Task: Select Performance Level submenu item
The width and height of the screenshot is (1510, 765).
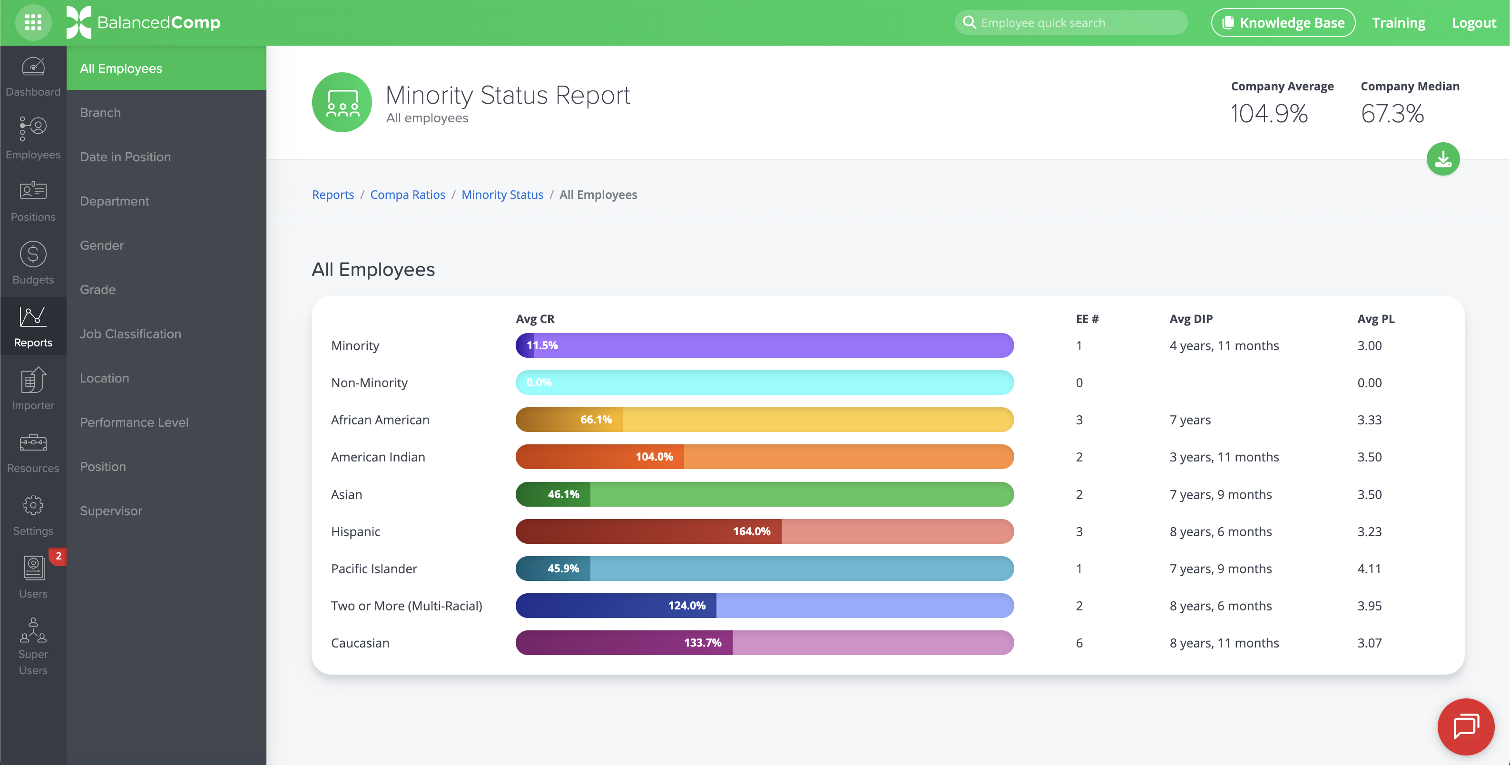Action: pos(134,422)
